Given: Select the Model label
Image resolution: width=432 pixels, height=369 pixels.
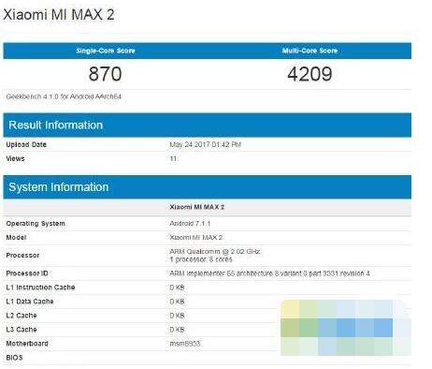Looking at the screenshot, I should (16, 238).
